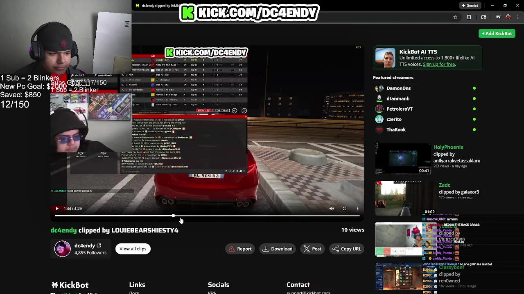Open the HolyPhoenix clip title
Screen dimensions: 524x294
click(448, 147)
